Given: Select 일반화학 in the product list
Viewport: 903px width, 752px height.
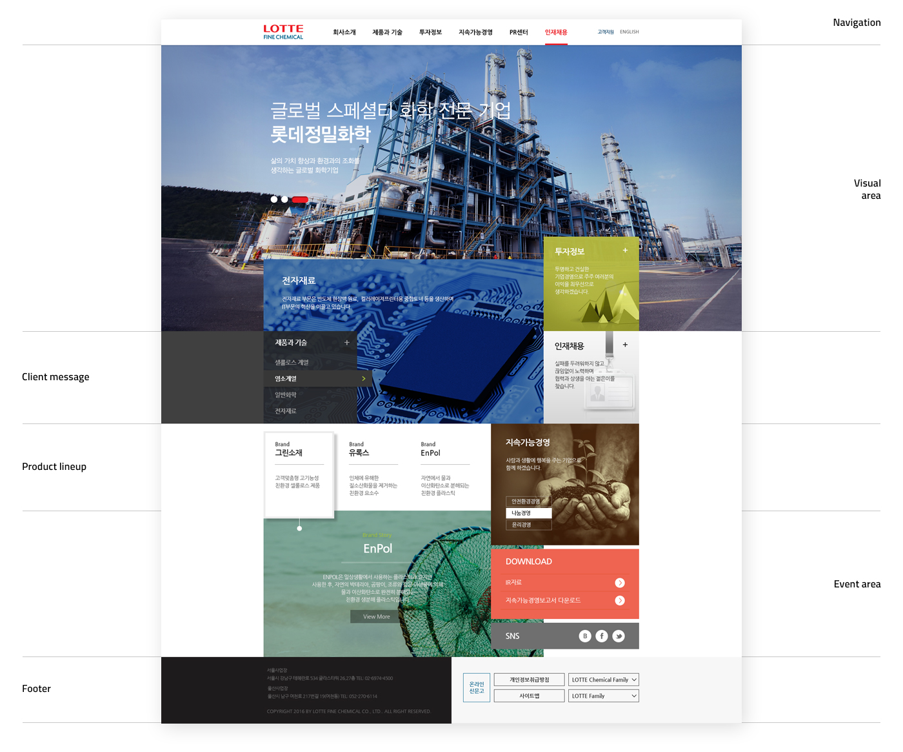Looking at the screenshot, I should [286, 395].
